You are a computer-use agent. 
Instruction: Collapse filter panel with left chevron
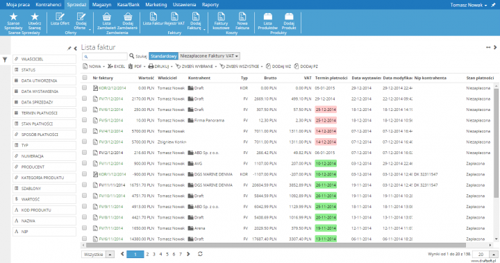pyautogui.click(x=75, y=49)
